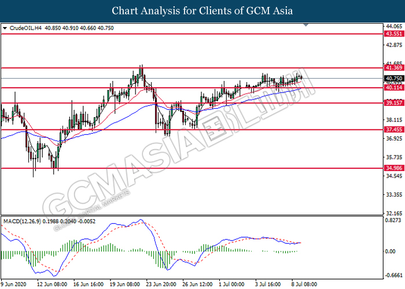Image resolution: width=405 pixels, height=289 pixels.
Task: Click the 0.00 MACD zero level label
Action: pos(390,252)
